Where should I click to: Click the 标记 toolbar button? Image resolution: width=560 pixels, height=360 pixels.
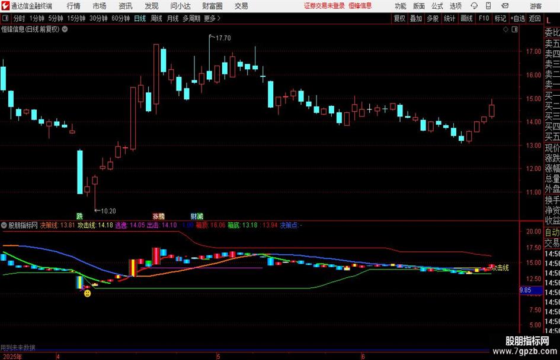(x=500, y=18)
